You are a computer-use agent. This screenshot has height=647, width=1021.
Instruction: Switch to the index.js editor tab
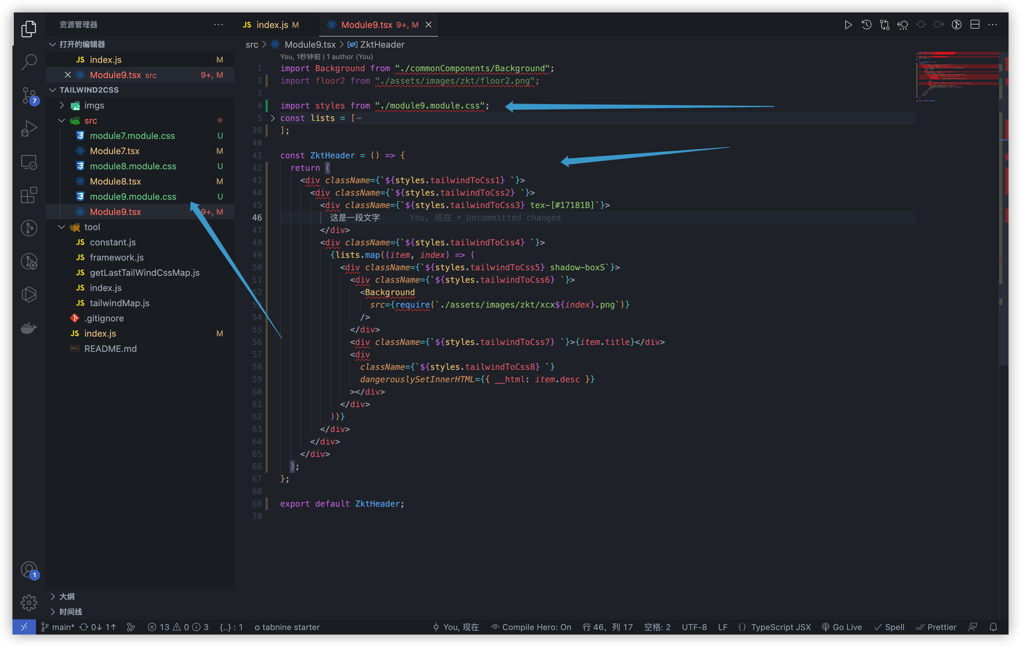[272, 25]
